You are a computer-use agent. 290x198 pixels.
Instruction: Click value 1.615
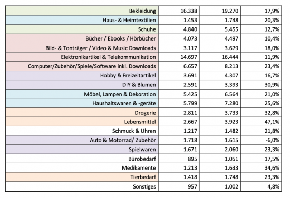click(x=231, y=140)
